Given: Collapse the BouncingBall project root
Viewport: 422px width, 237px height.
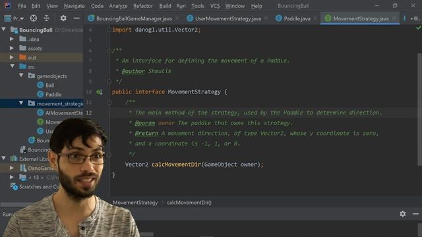Looking at the screenshot, I should point(4,29).
